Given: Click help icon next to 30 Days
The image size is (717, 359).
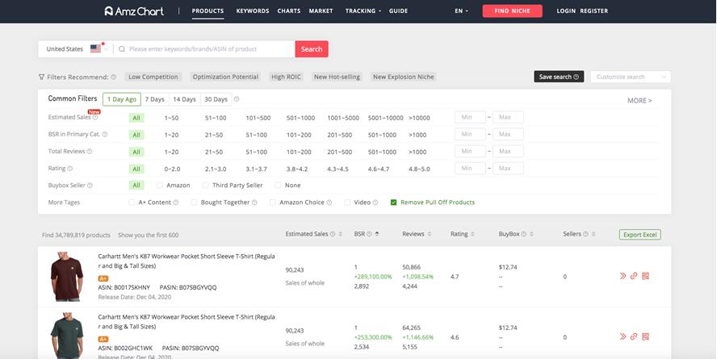Looking at the screenshot, I should [237, 99].
